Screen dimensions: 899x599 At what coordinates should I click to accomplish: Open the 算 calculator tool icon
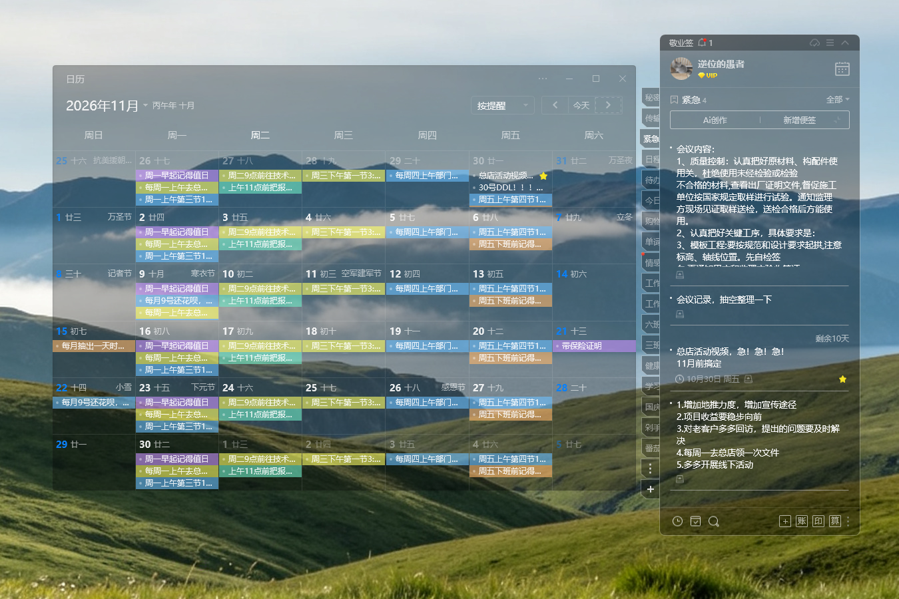(x=835, y=521)
